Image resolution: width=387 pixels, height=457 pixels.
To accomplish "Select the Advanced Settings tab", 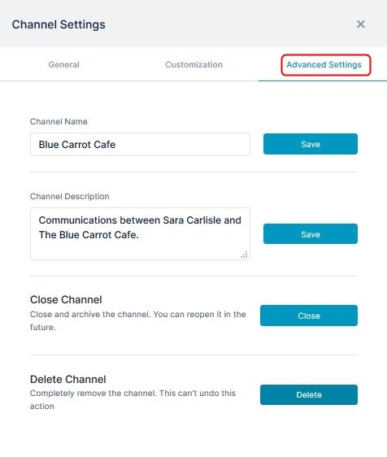I will 324,64.
